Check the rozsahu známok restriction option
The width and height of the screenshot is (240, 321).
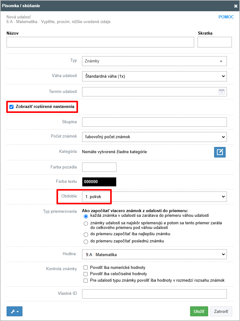coord(86,280)
